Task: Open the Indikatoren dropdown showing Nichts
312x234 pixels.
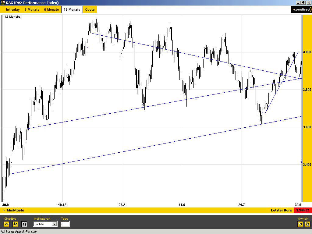Action: (55, 224)
